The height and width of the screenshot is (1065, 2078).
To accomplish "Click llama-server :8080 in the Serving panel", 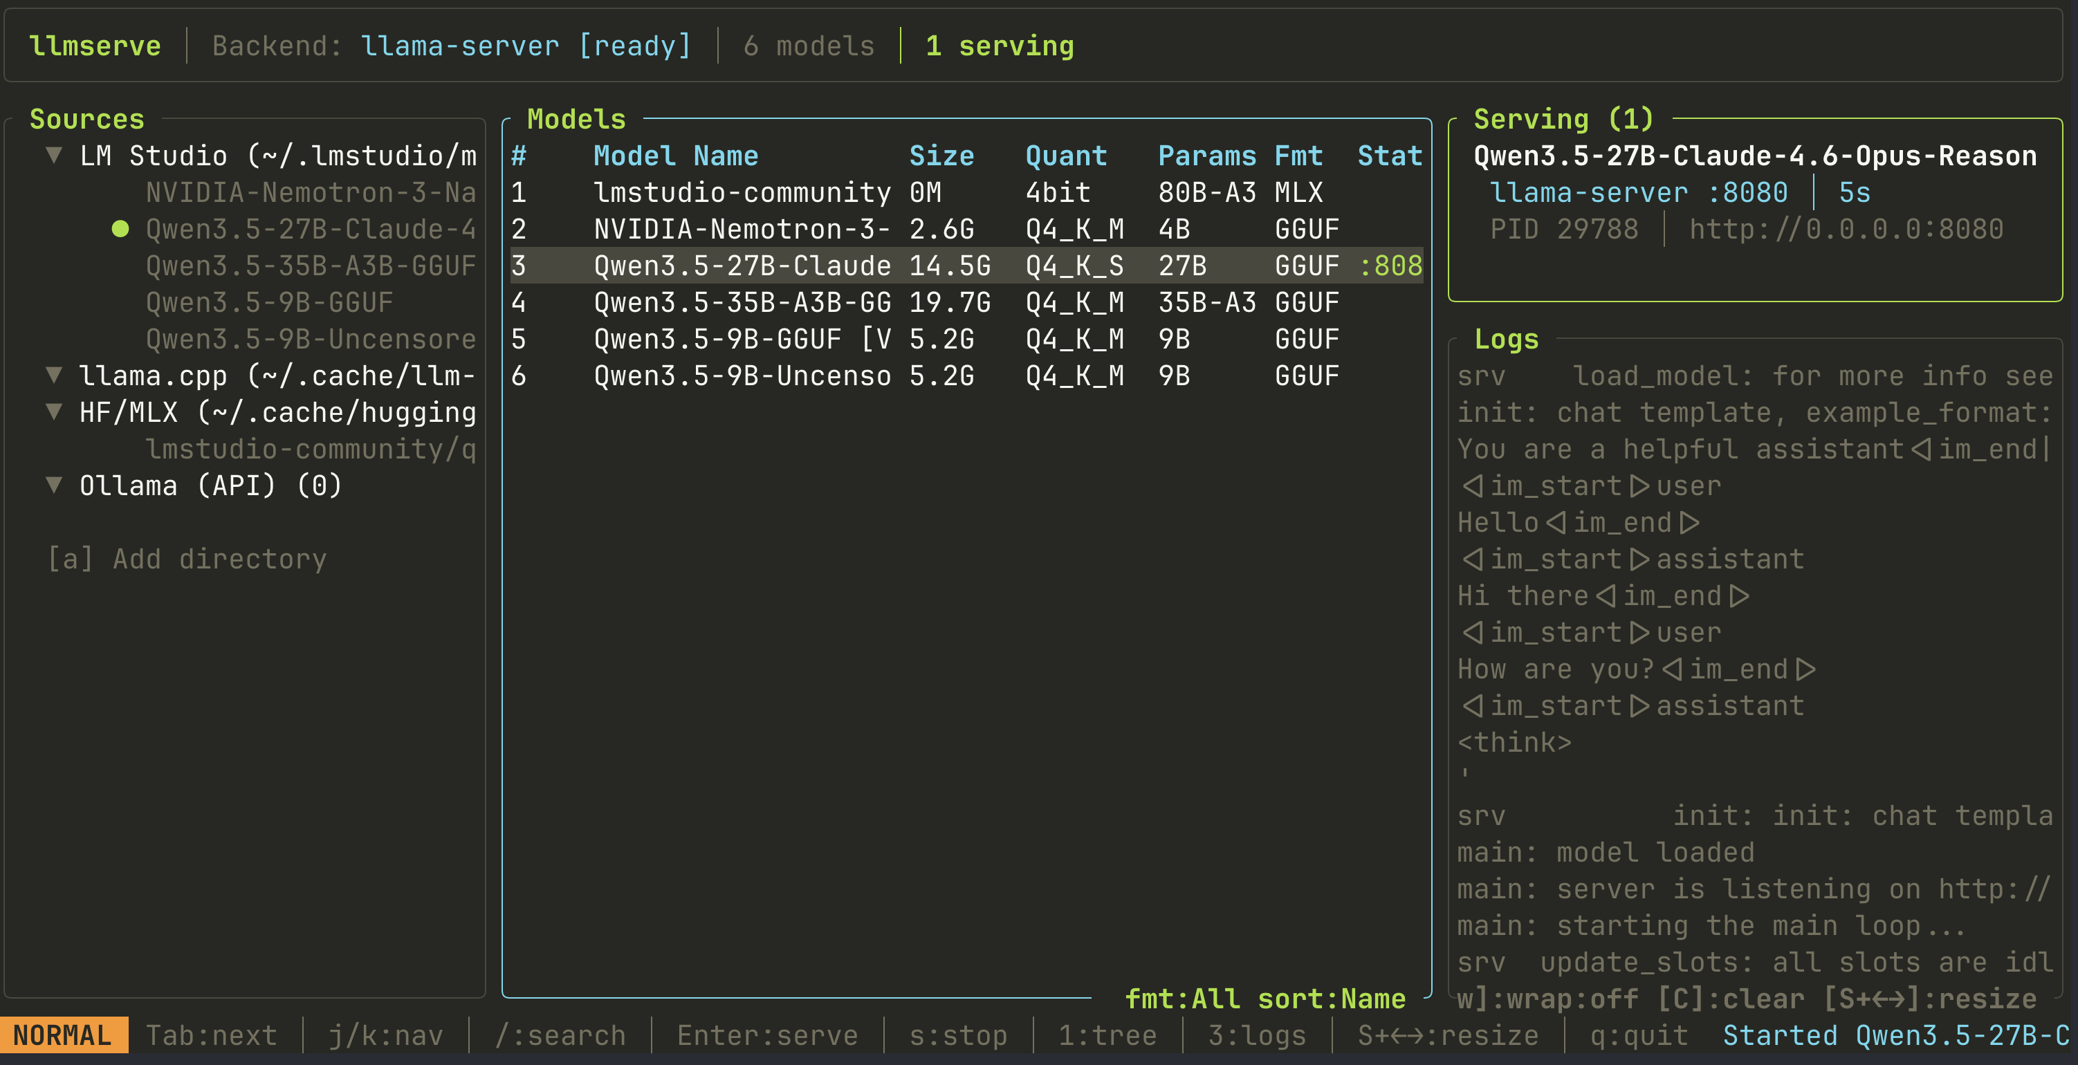I will tap(1638, 192).
